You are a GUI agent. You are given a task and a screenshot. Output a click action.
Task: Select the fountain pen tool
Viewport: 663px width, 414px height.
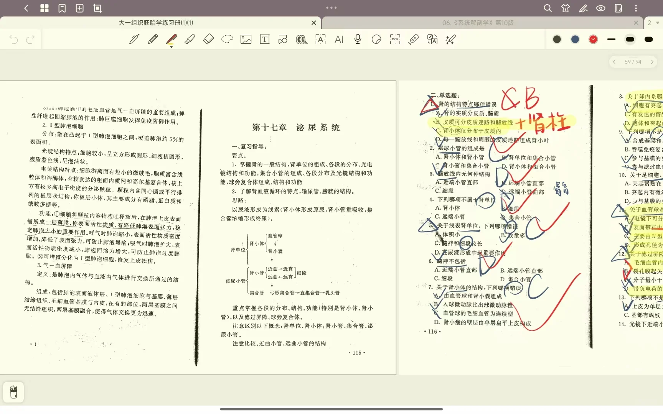click(x=134, y=39)
